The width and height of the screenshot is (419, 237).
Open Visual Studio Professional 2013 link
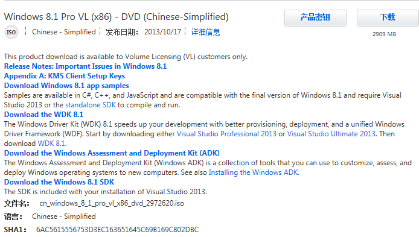pyautogui.click(x=226, y=134)
